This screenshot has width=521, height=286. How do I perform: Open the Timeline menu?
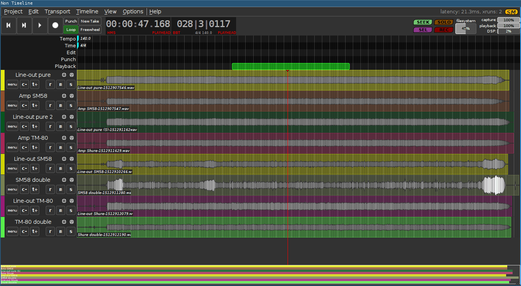(87, 11)
